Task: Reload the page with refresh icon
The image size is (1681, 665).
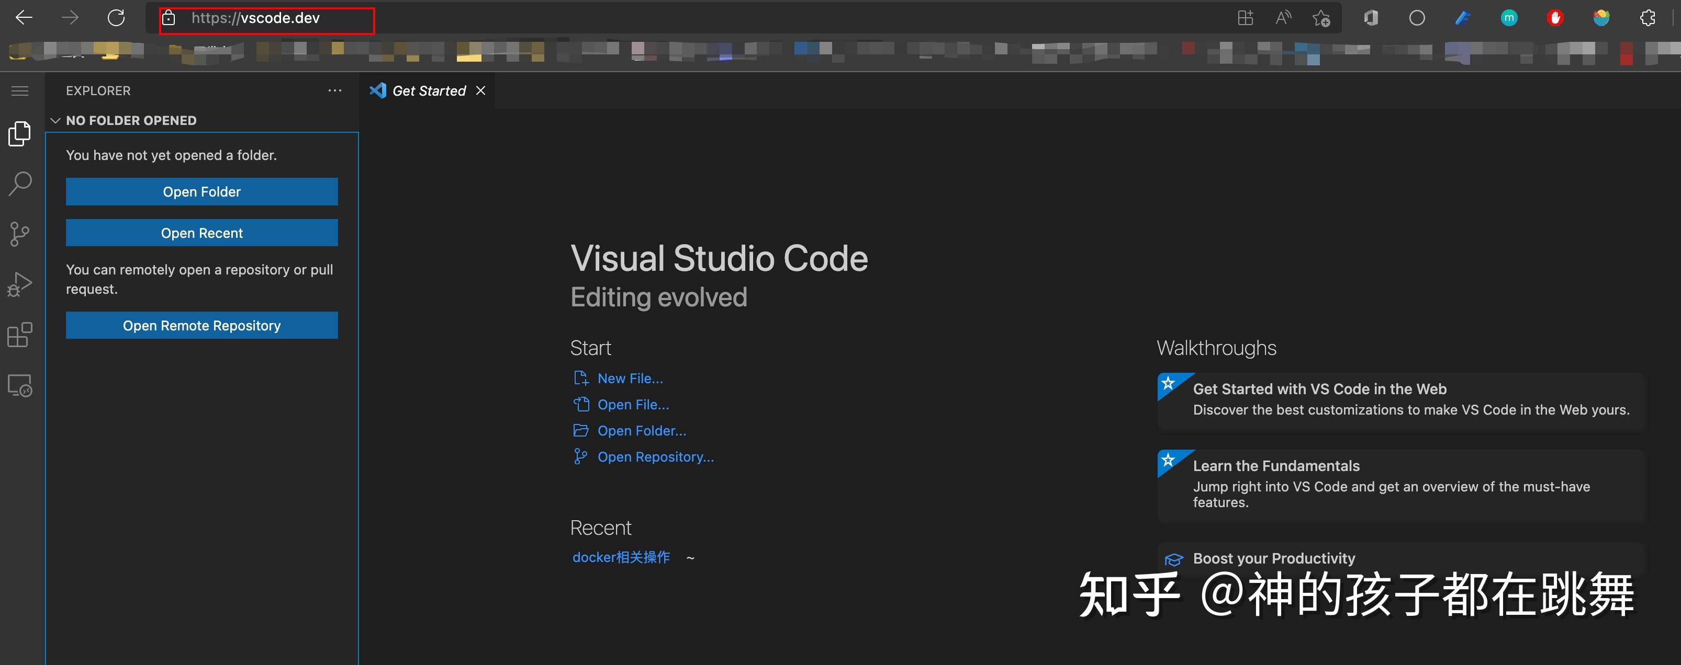Action: [116, 18]
